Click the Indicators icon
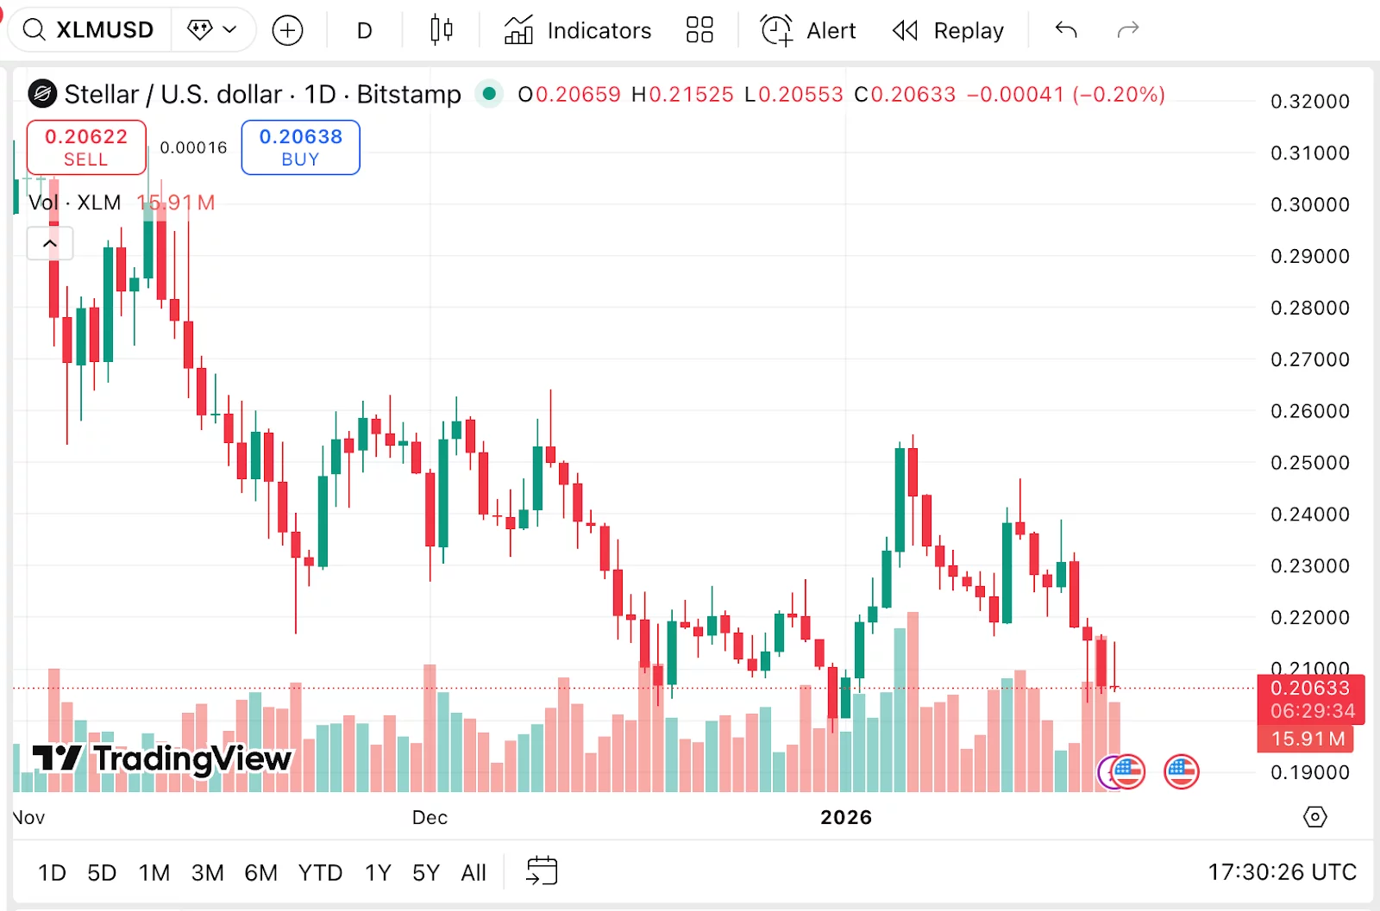Image resolution: width=1380 pixels, height=911 pixels. pyautogui.click(x=518, y=29)
